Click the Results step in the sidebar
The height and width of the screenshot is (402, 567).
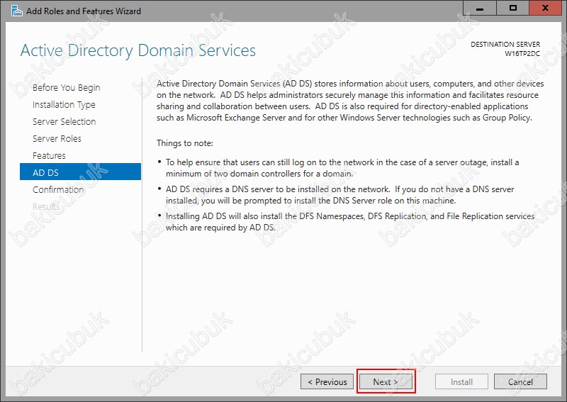46,206
